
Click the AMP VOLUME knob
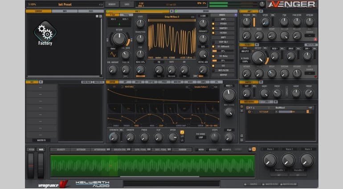[x=247, y=22]
